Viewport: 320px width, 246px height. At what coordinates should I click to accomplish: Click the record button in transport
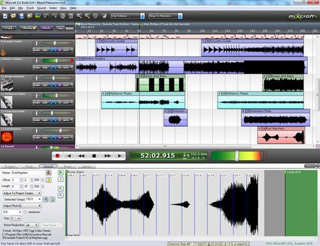pyautogui.click(x=57, y=156)
